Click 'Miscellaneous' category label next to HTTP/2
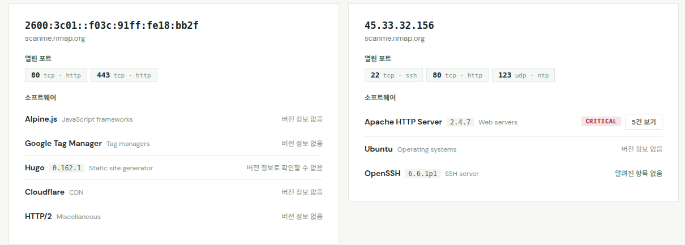The width and height of the screenshot is (685, 245). tap(79, 217)
